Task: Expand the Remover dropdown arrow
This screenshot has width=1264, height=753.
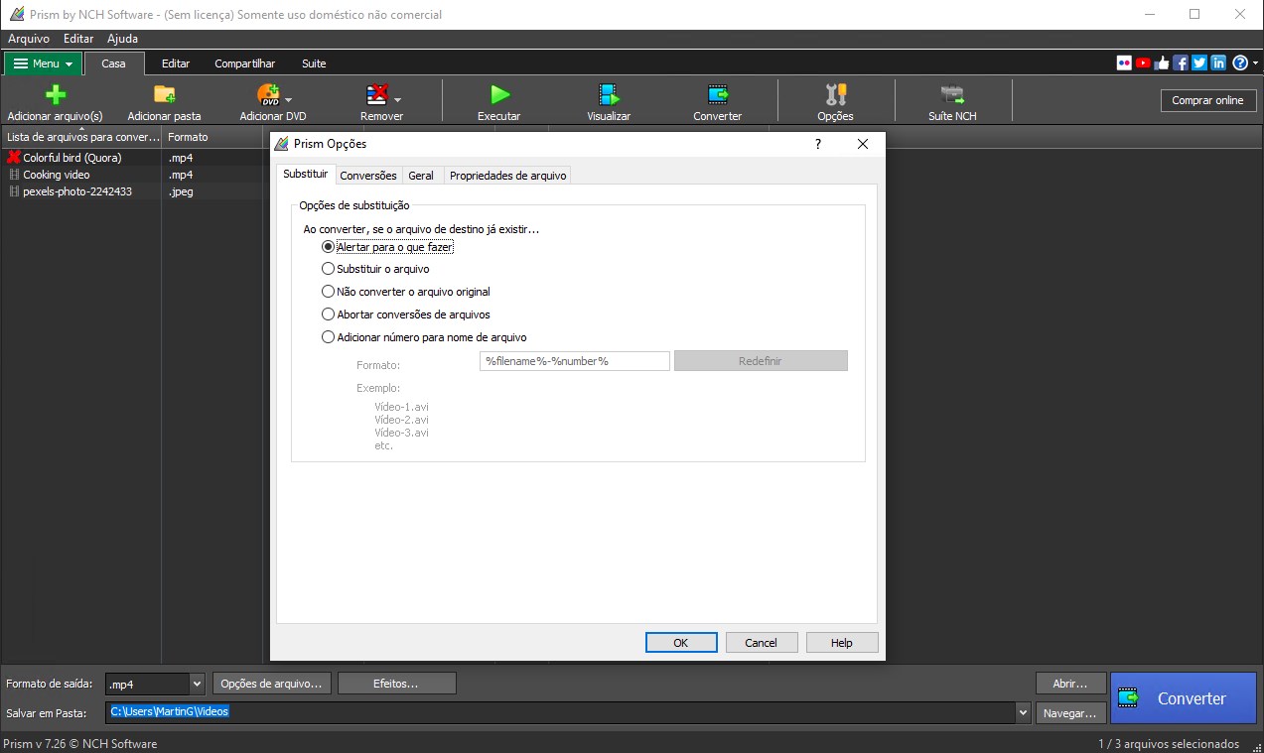Action: pos(397,100)
